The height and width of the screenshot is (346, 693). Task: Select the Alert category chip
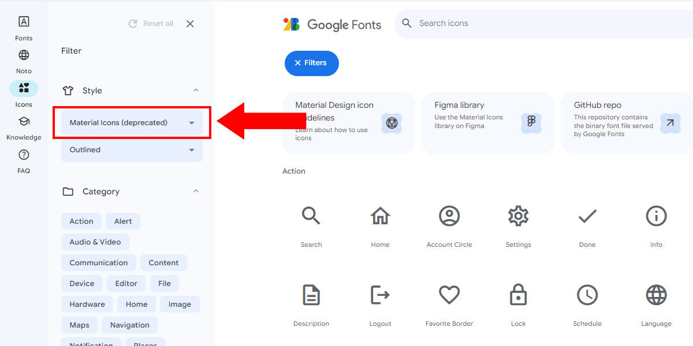click(123, 221)
